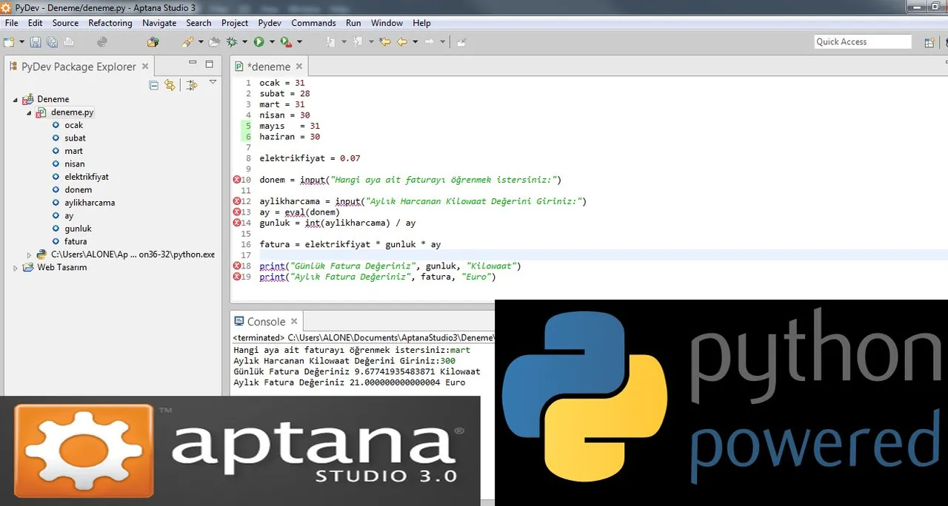Run the script with green play icon
948x506 pixels.
point(258,42)
